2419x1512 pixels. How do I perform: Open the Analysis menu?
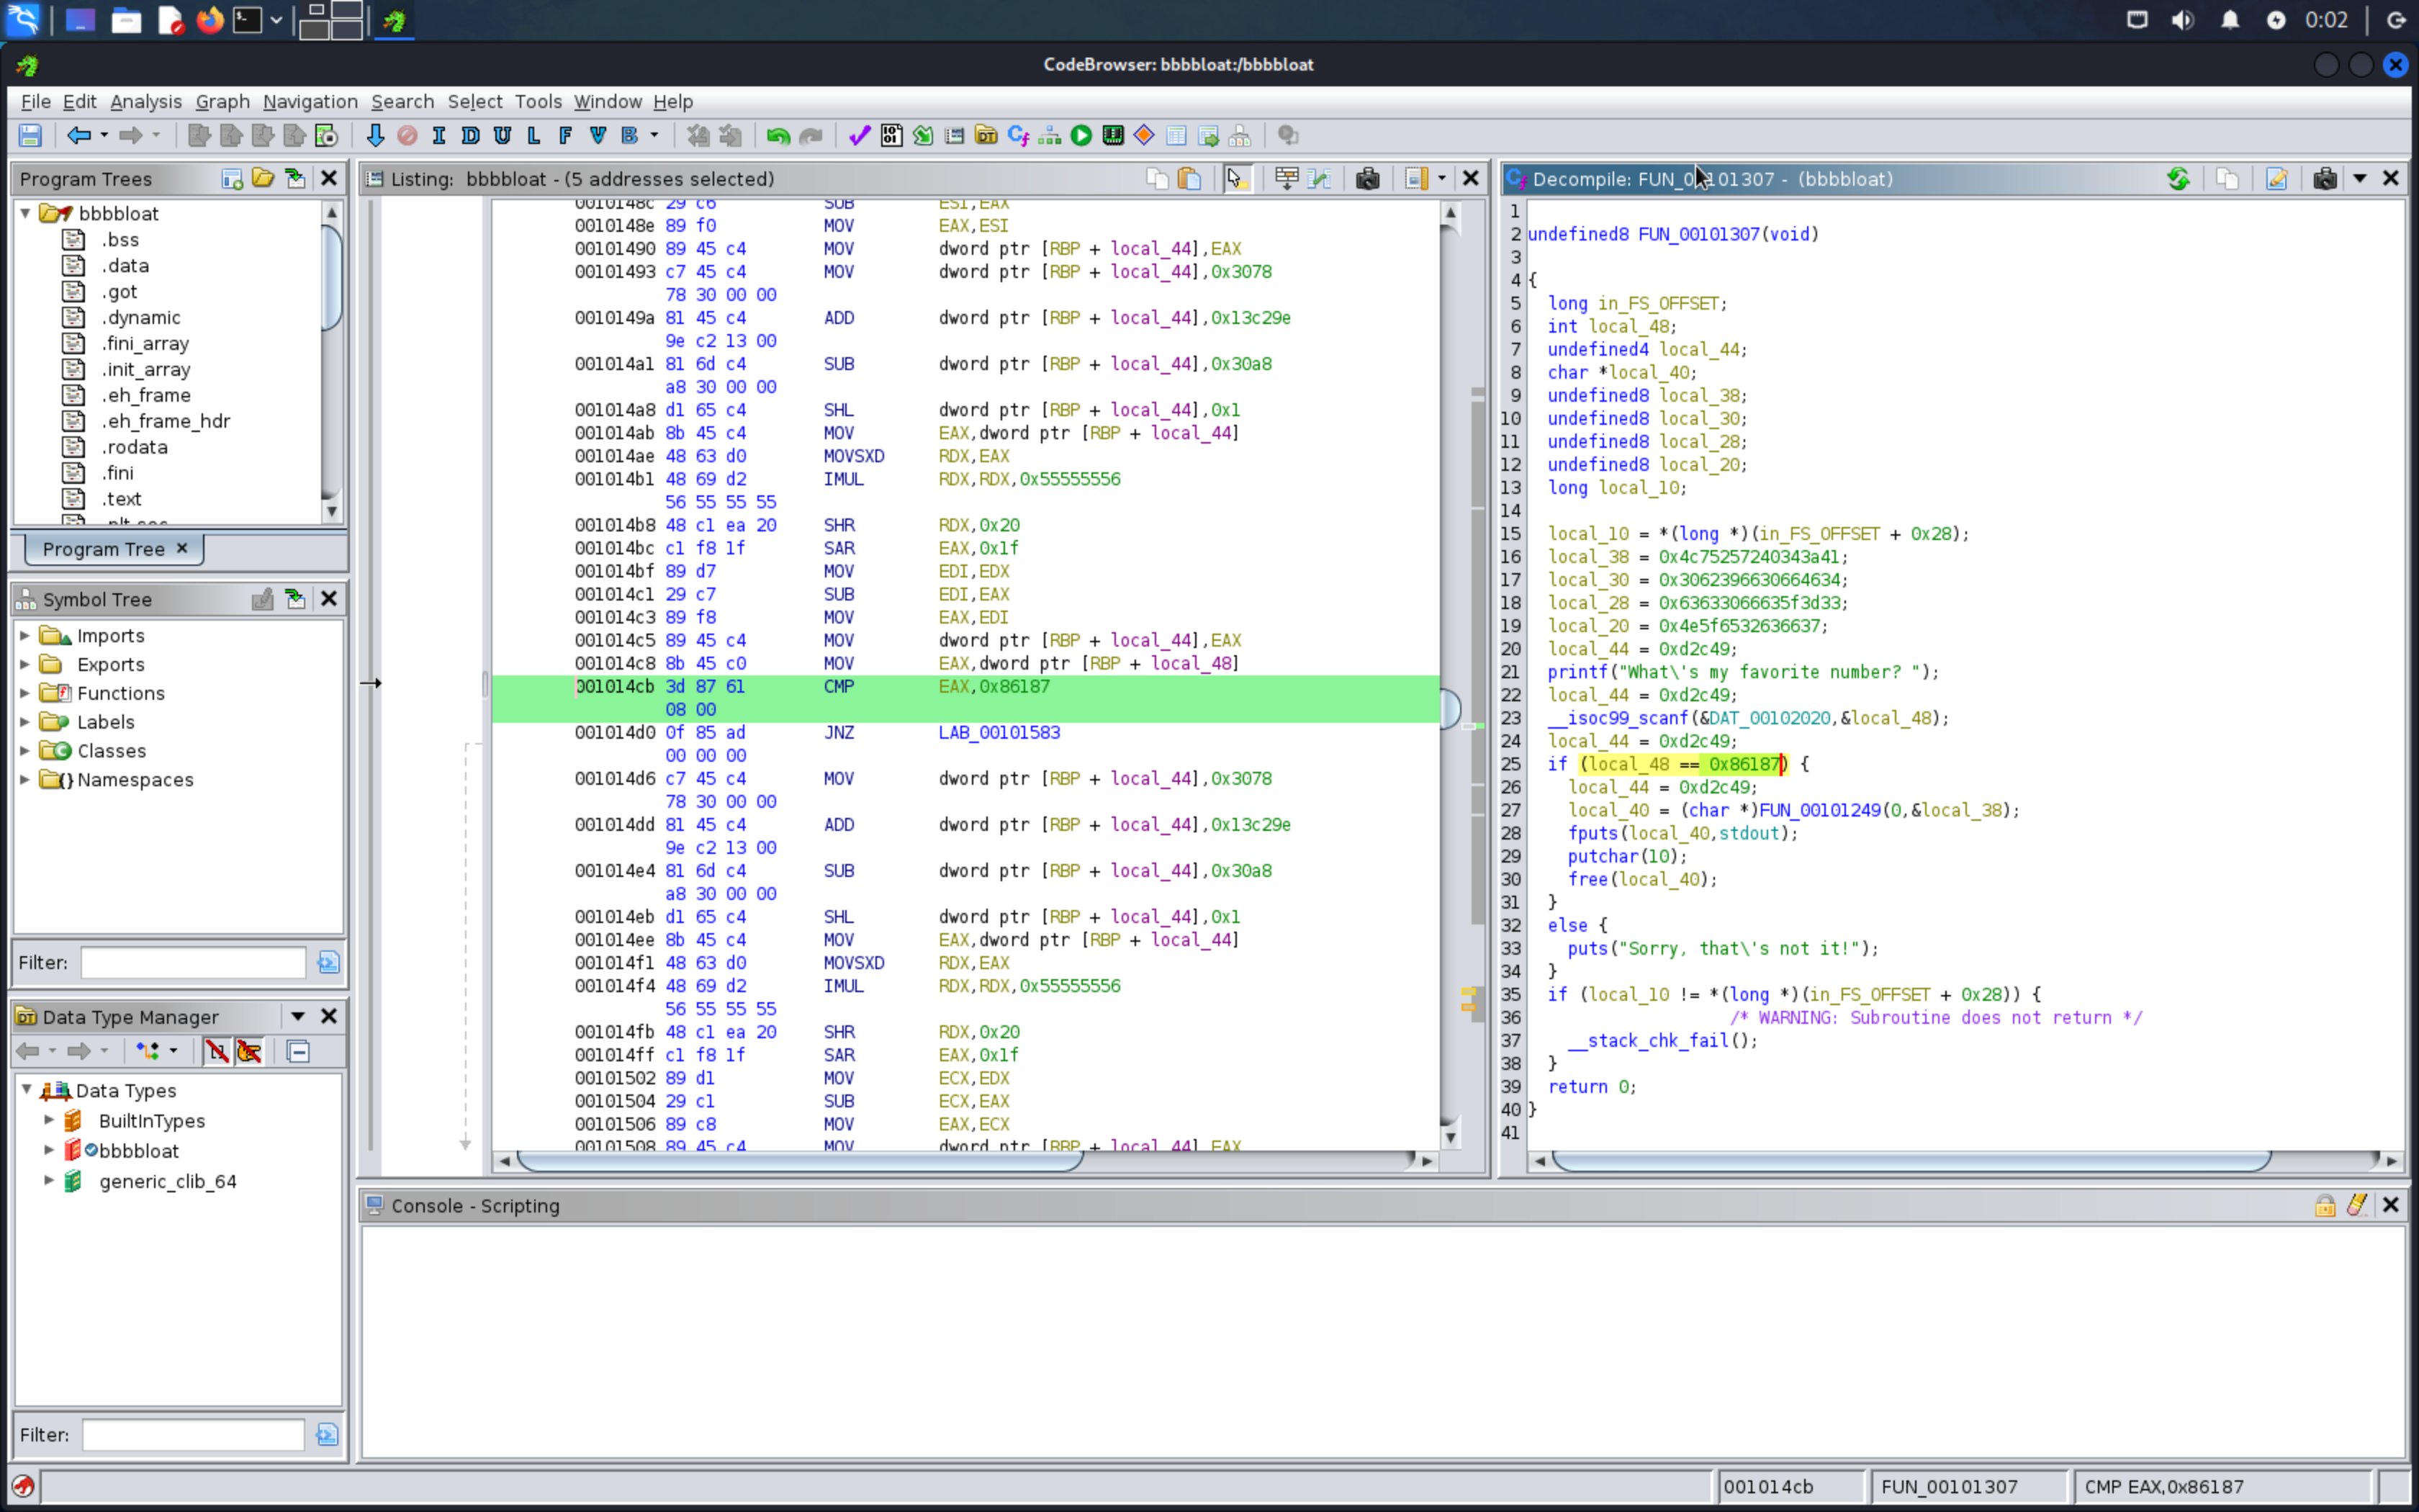[145, 101]
